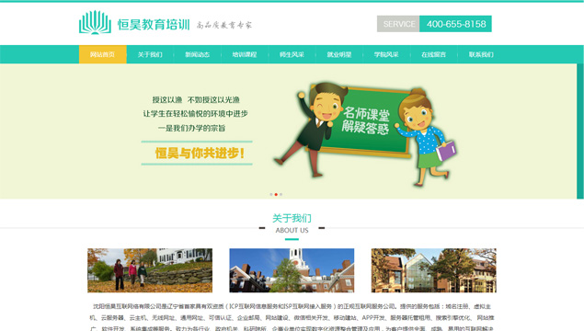Click the 400-655-8158 service phone button
Image resolution: width=584 pixels, height=331 pixels.
pos(455,24)
